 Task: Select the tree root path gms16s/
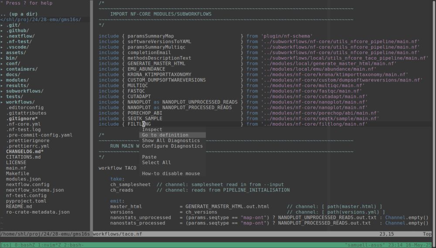click(41, 20)
